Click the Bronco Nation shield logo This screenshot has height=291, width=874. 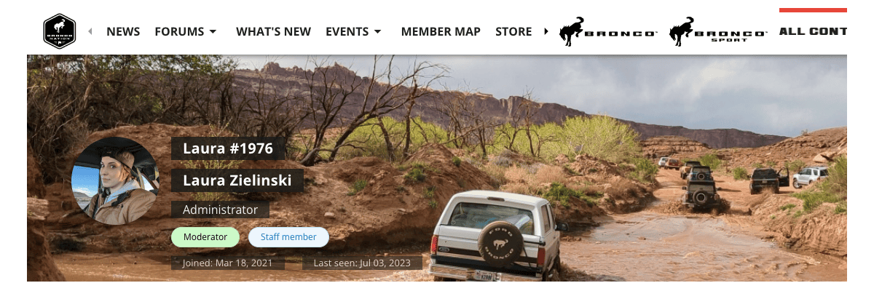tap(60, 31)
